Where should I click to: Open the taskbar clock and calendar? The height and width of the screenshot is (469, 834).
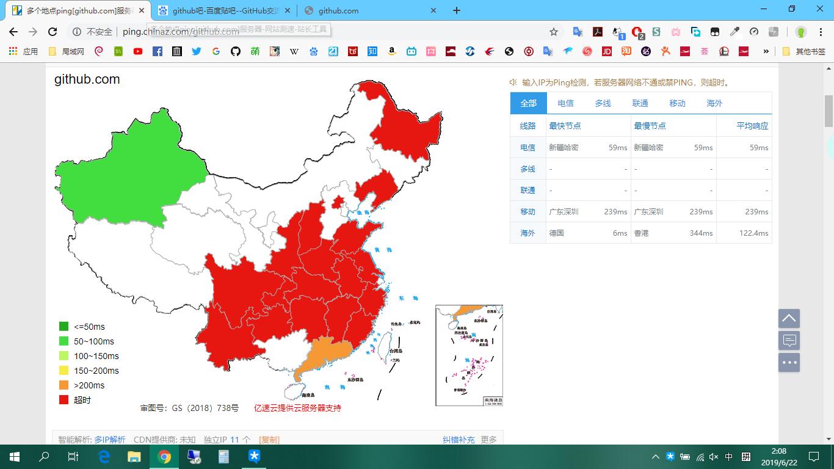(x=779, y=457)
